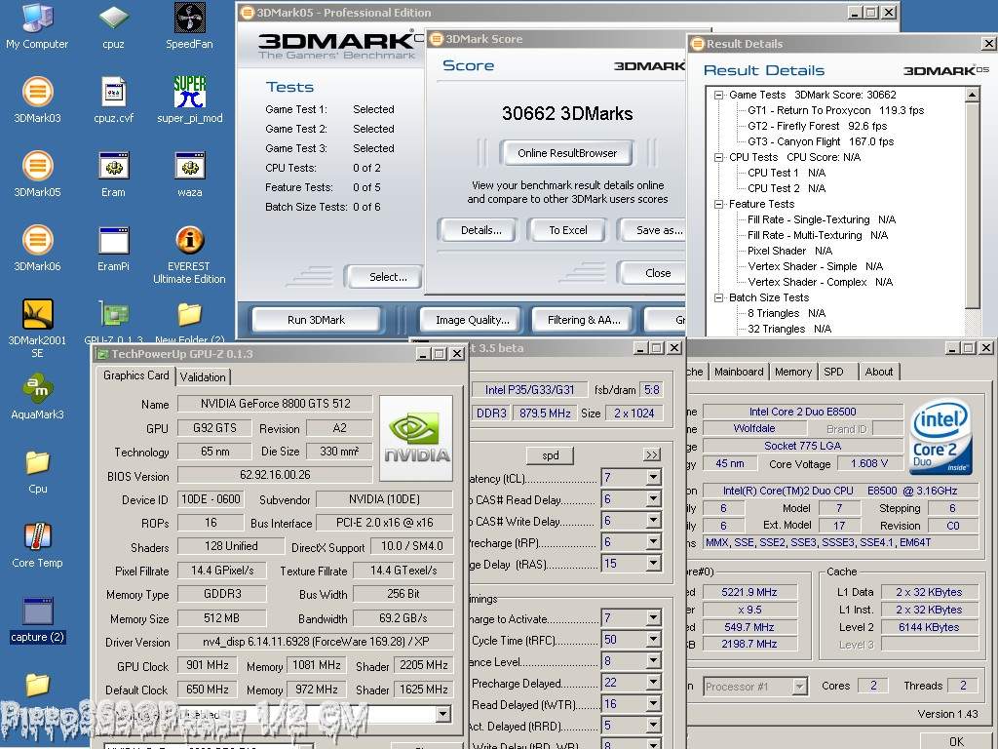Open the CAS# Read Delay dropdown
The width and height of the screenshot is (998, 749).
653,499
